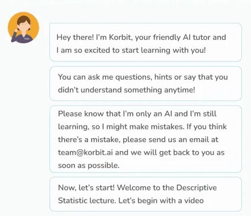This screenshot has height=216, width=251.
Task: Select the 'You can ask me questions' bubble
Action: pos(145,84)
